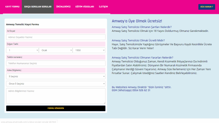The image size is (219, 123).
Task: Open the KAYIT FORMU menu item
Action: point(12,7)
